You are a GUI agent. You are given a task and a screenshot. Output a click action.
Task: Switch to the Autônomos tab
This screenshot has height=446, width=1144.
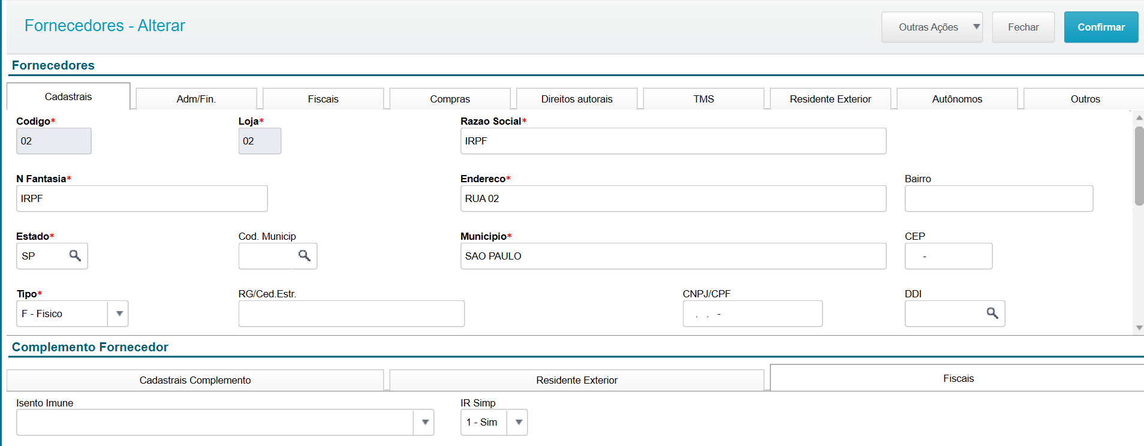(958, 99)
